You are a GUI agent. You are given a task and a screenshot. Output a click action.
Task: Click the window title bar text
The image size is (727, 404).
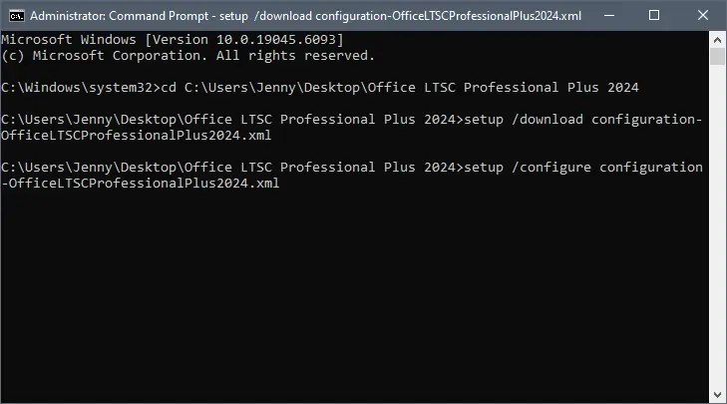coord(305,16)
